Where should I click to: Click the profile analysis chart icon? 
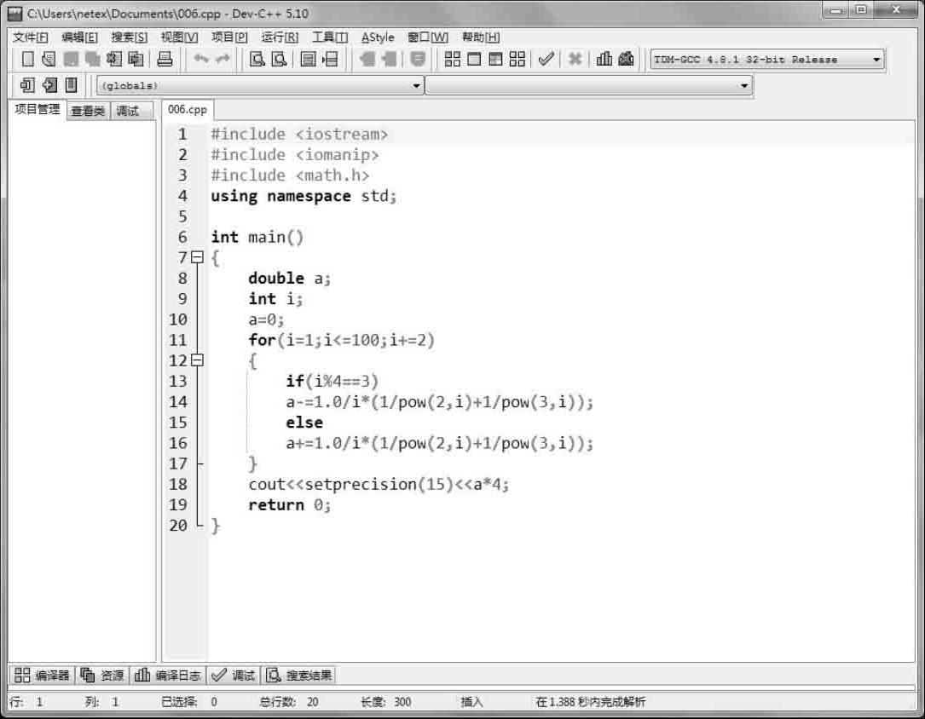click(604, 60)
